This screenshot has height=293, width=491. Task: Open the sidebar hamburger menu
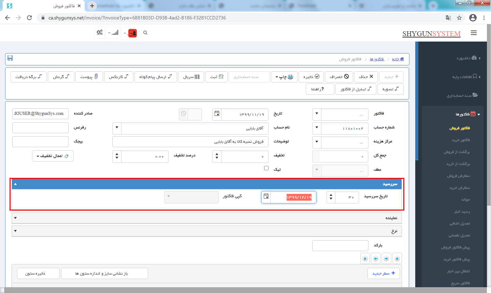tap(474, 33)
